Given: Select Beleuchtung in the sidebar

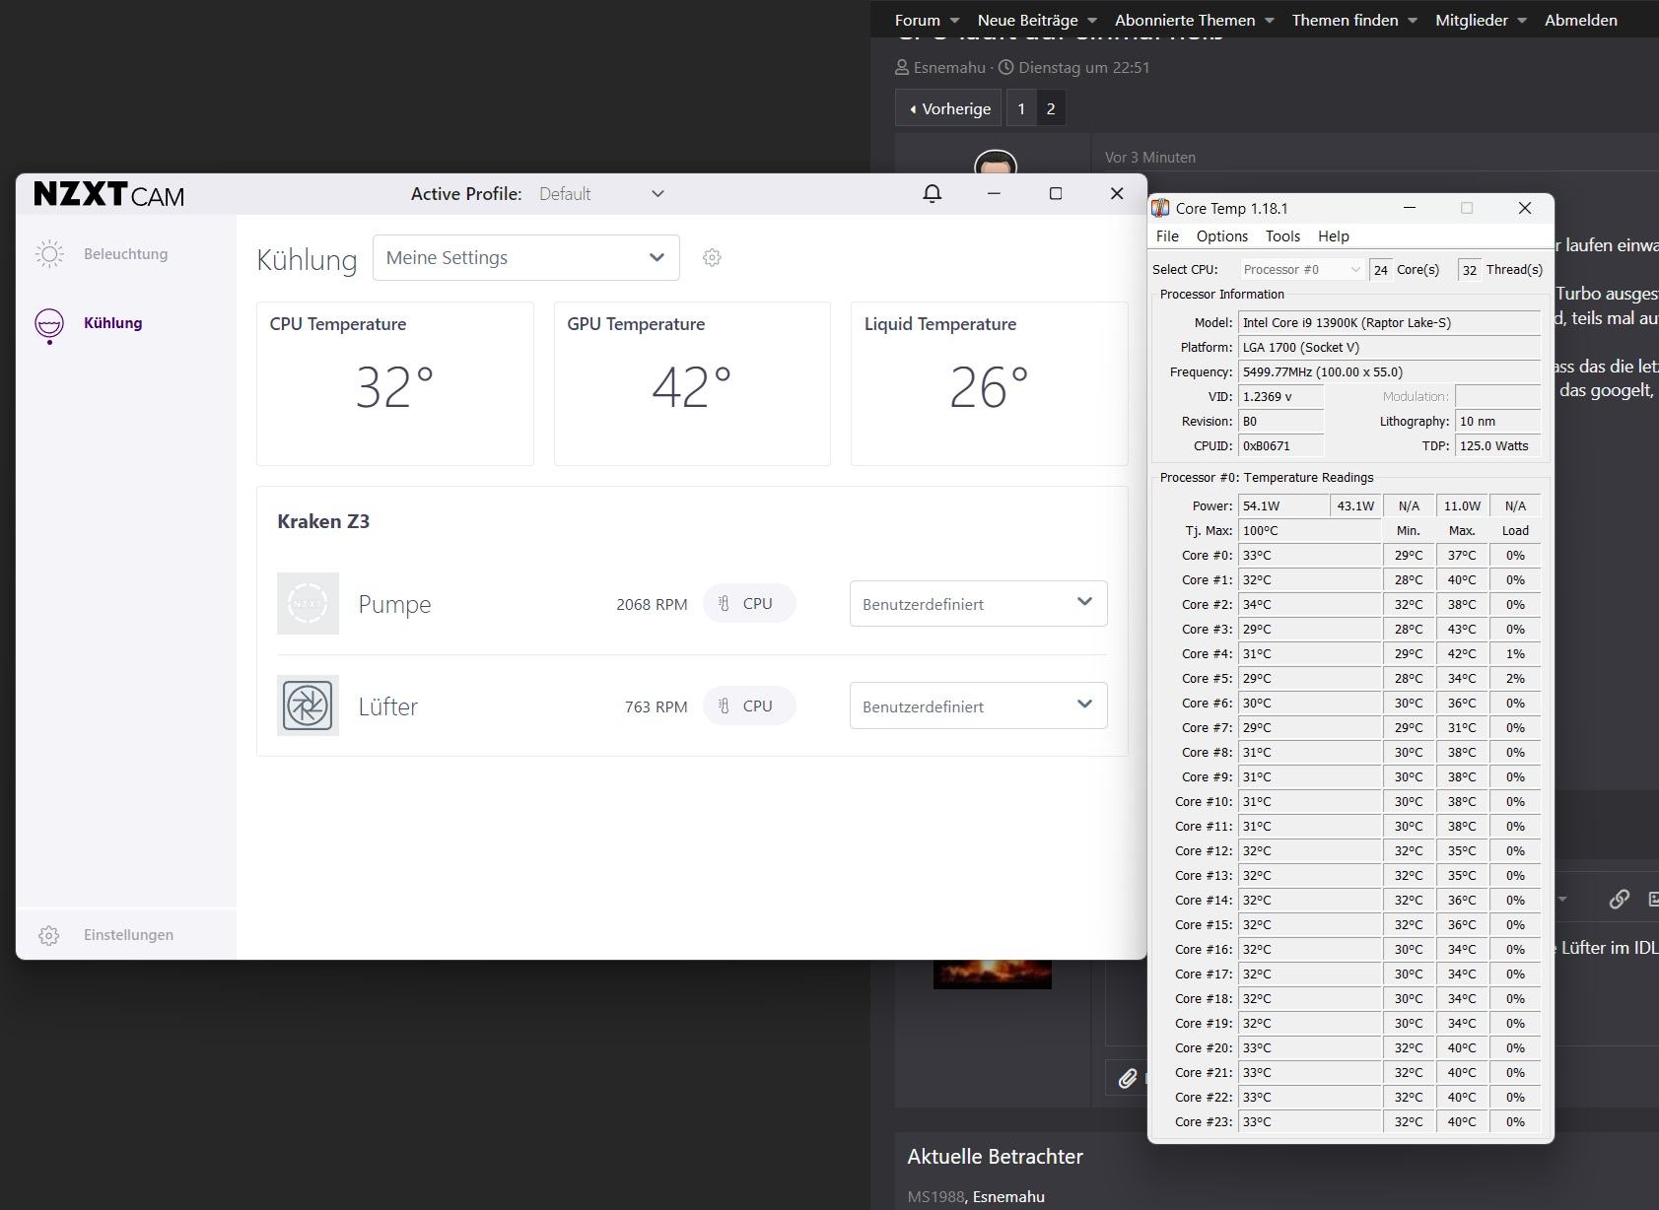Looking at the screenshot, I should pyautogui.click(x=125, y=254).
